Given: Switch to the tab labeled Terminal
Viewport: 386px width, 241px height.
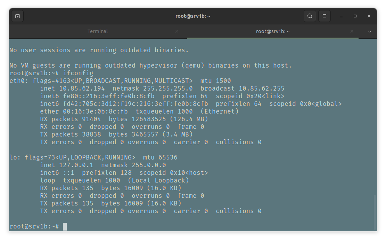Looking at the screenshot, I should tap(97, 31).
